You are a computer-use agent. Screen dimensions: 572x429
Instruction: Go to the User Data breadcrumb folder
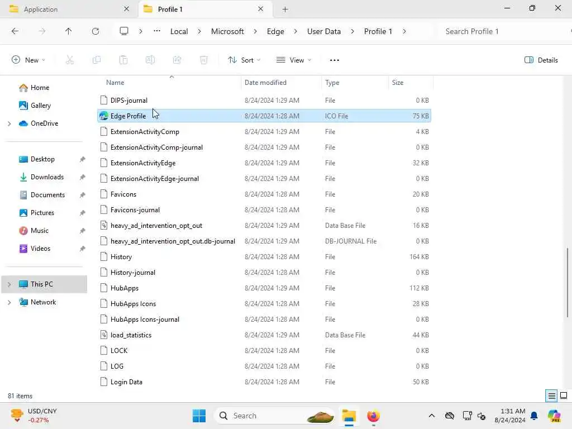[324, 31]
